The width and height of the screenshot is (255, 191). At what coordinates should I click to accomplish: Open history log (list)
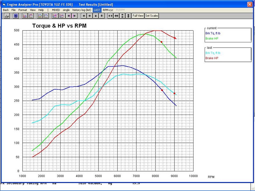click(x=82, y=10)
